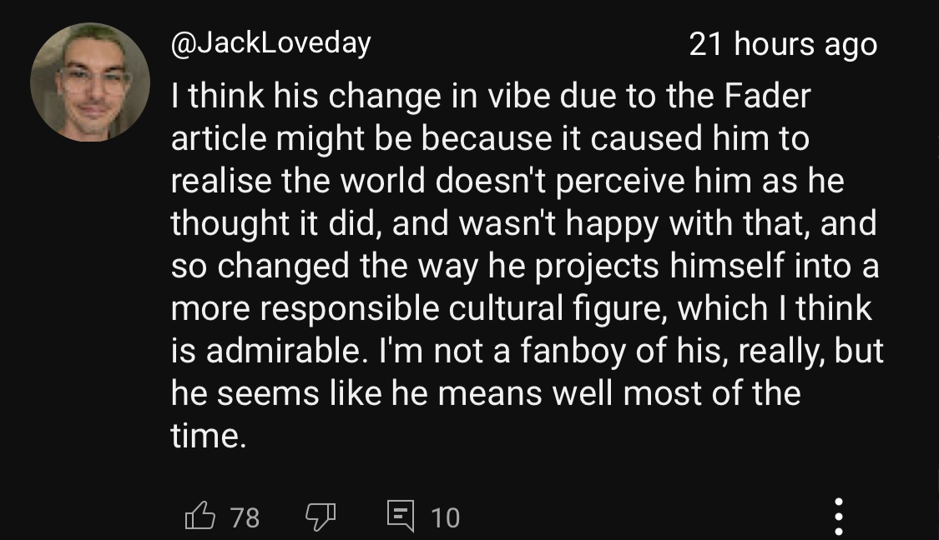Viewport: 939px width, 540px height.
Task: Click the 78 likes count
Action: [244, 517]
